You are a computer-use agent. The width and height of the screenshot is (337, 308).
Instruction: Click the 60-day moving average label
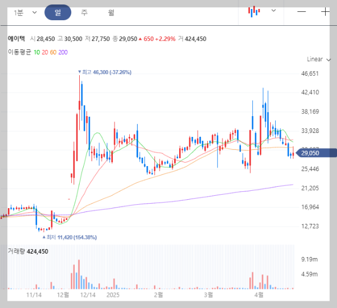53,52
